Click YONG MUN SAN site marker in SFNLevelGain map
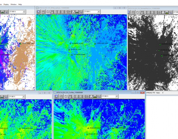This screenshot has height=139, width=178. (95, 43)
